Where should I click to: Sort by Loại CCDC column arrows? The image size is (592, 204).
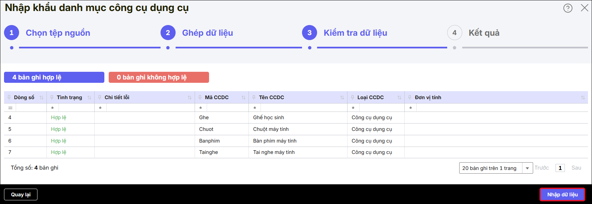[x=399, y=97]
